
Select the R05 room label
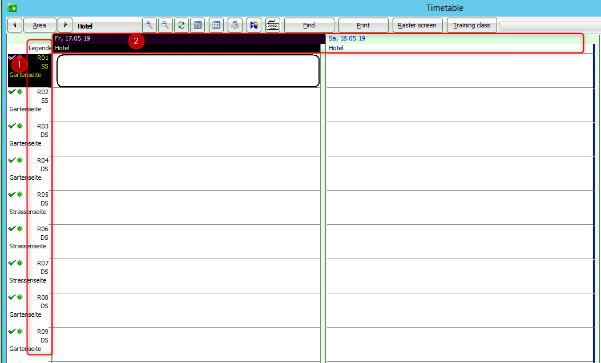(43, 195)
